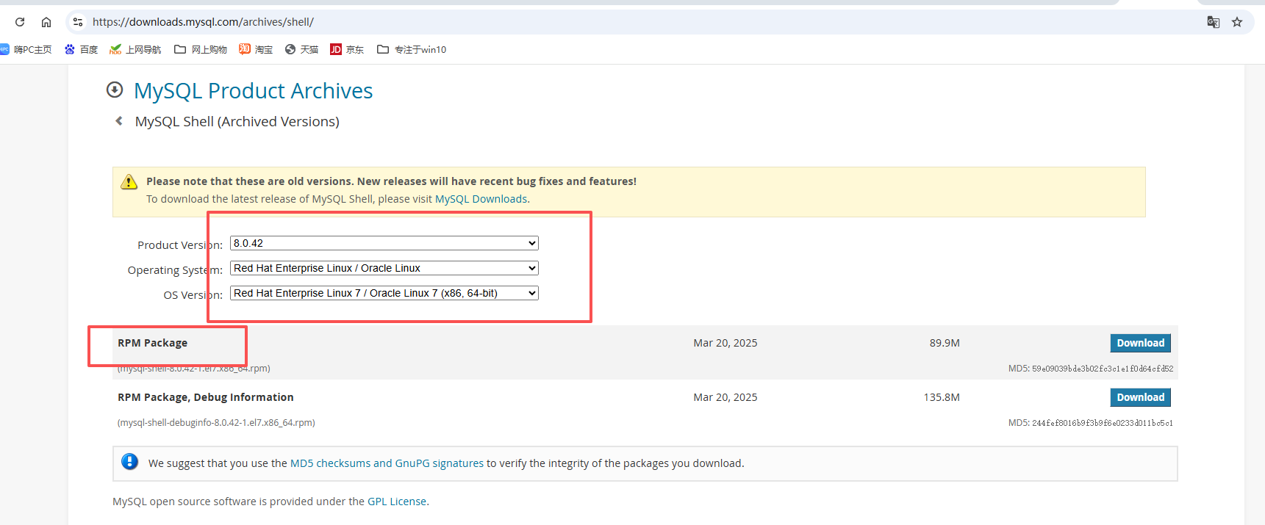Open the GPL License link
Screen dimensions: 1265x525
397,502
